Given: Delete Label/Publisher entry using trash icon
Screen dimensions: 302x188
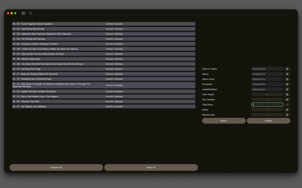Looking at the screenshot, I should [287, 89].
